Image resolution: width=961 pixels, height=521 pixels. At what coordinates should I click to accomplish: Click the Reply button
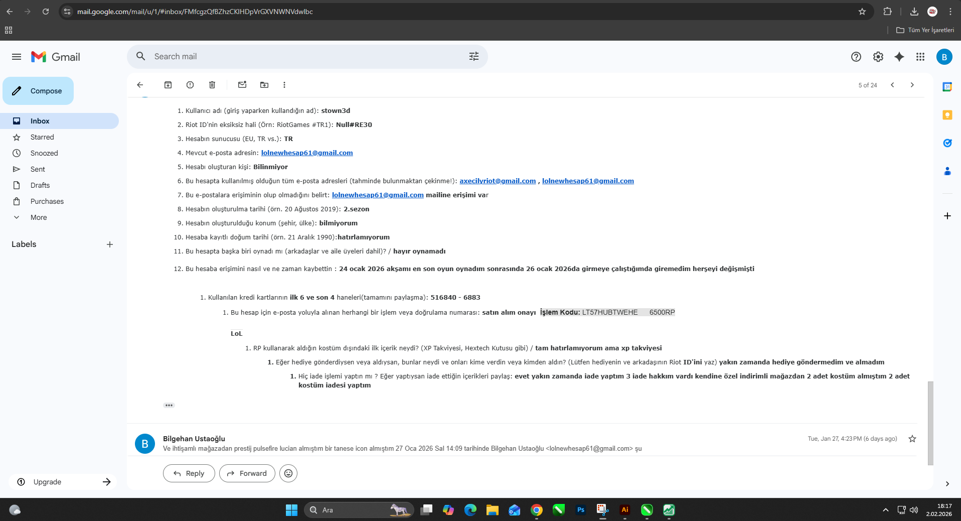pos(189,473)
